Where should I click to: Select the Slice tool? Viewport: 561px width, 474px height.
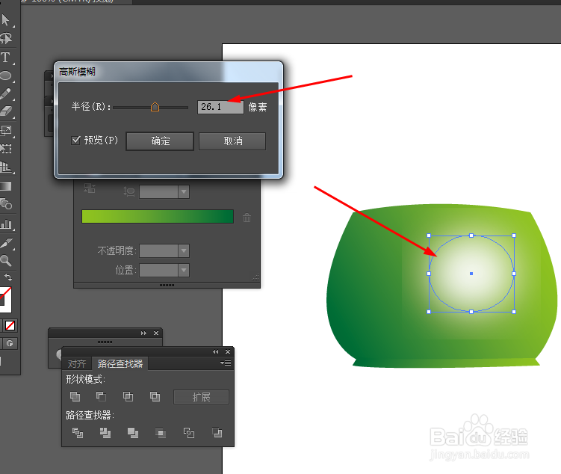6,244
